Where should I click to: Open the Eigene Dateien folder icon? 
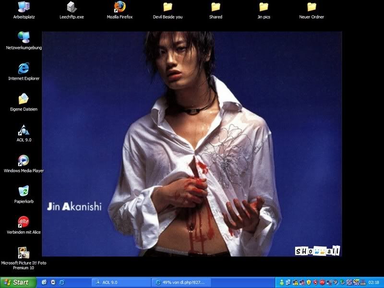(x=24, y=102)
